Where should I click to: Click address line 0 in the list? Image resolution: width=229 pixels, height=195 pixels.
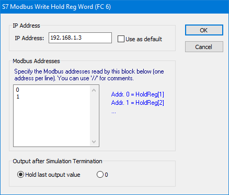pos(17,90)
